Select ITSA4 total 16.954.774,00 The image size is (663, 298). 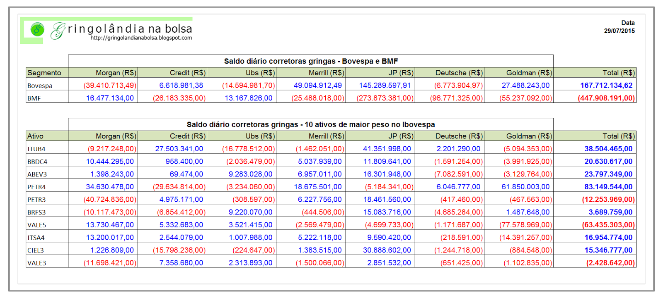608,238
